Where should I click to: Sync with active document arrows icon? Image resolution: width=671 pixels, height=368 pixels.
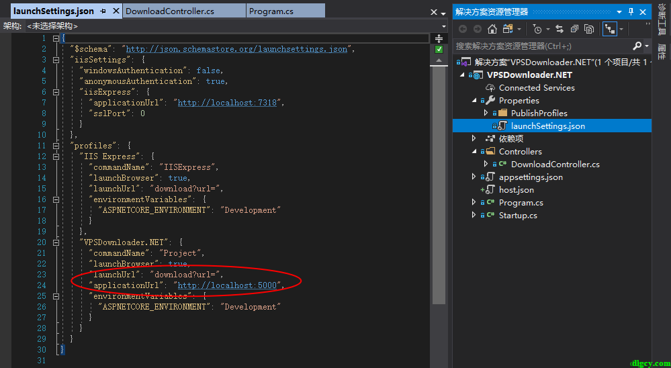pos(560,29)
